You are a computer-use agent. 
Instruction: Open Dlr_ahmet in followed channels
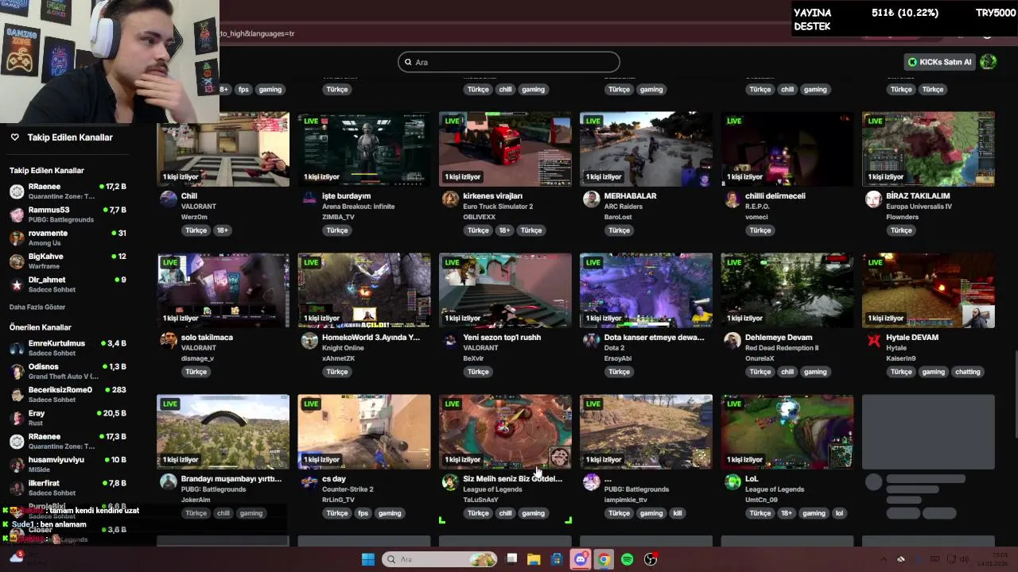pos(68,284)
